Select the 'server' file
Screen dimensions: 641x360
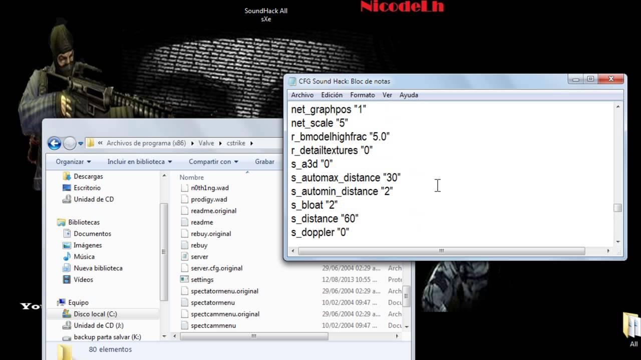click(199, 256)
